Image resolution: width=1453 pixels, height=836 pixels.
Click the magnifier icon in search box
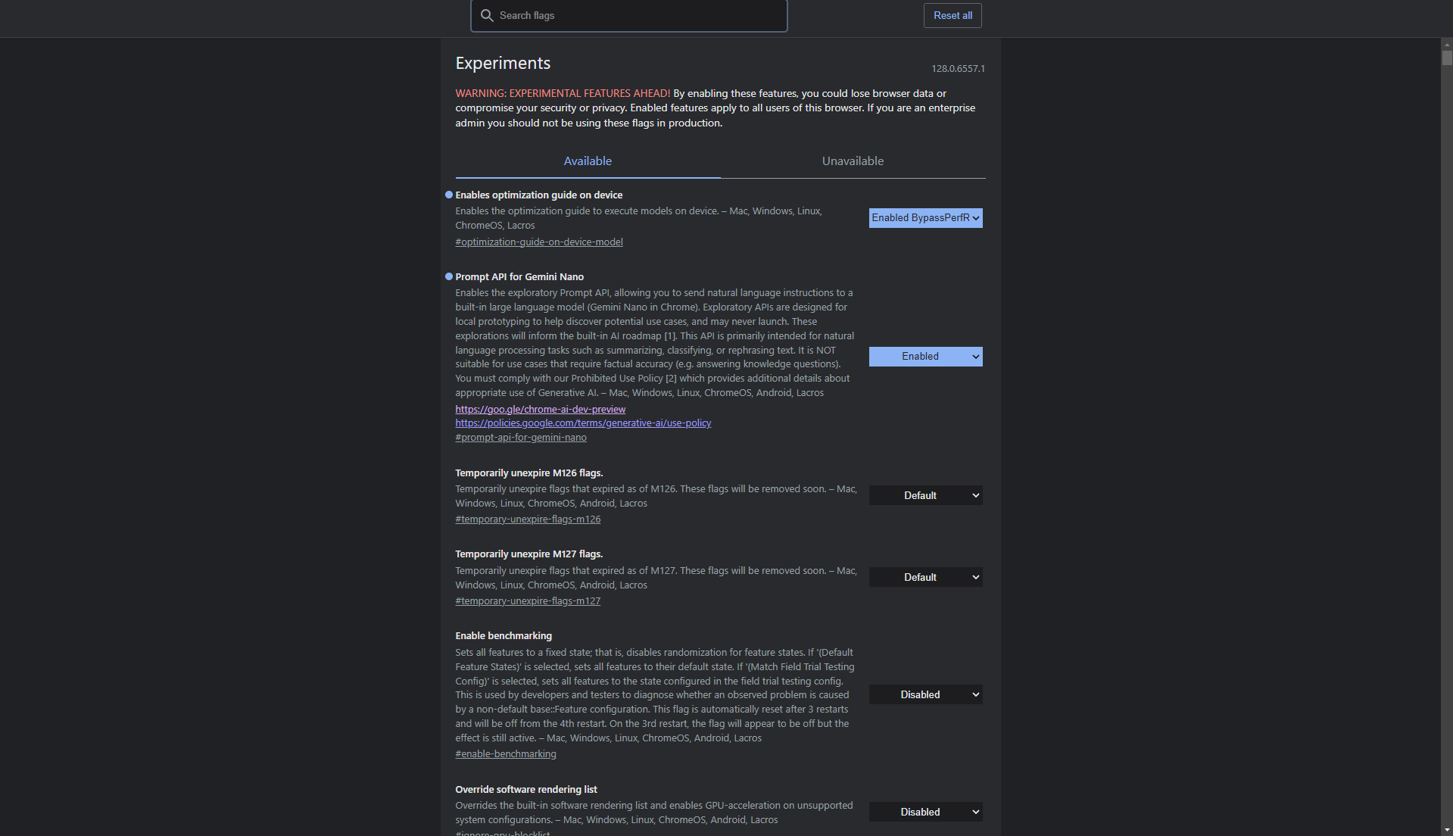pos(487,16)
